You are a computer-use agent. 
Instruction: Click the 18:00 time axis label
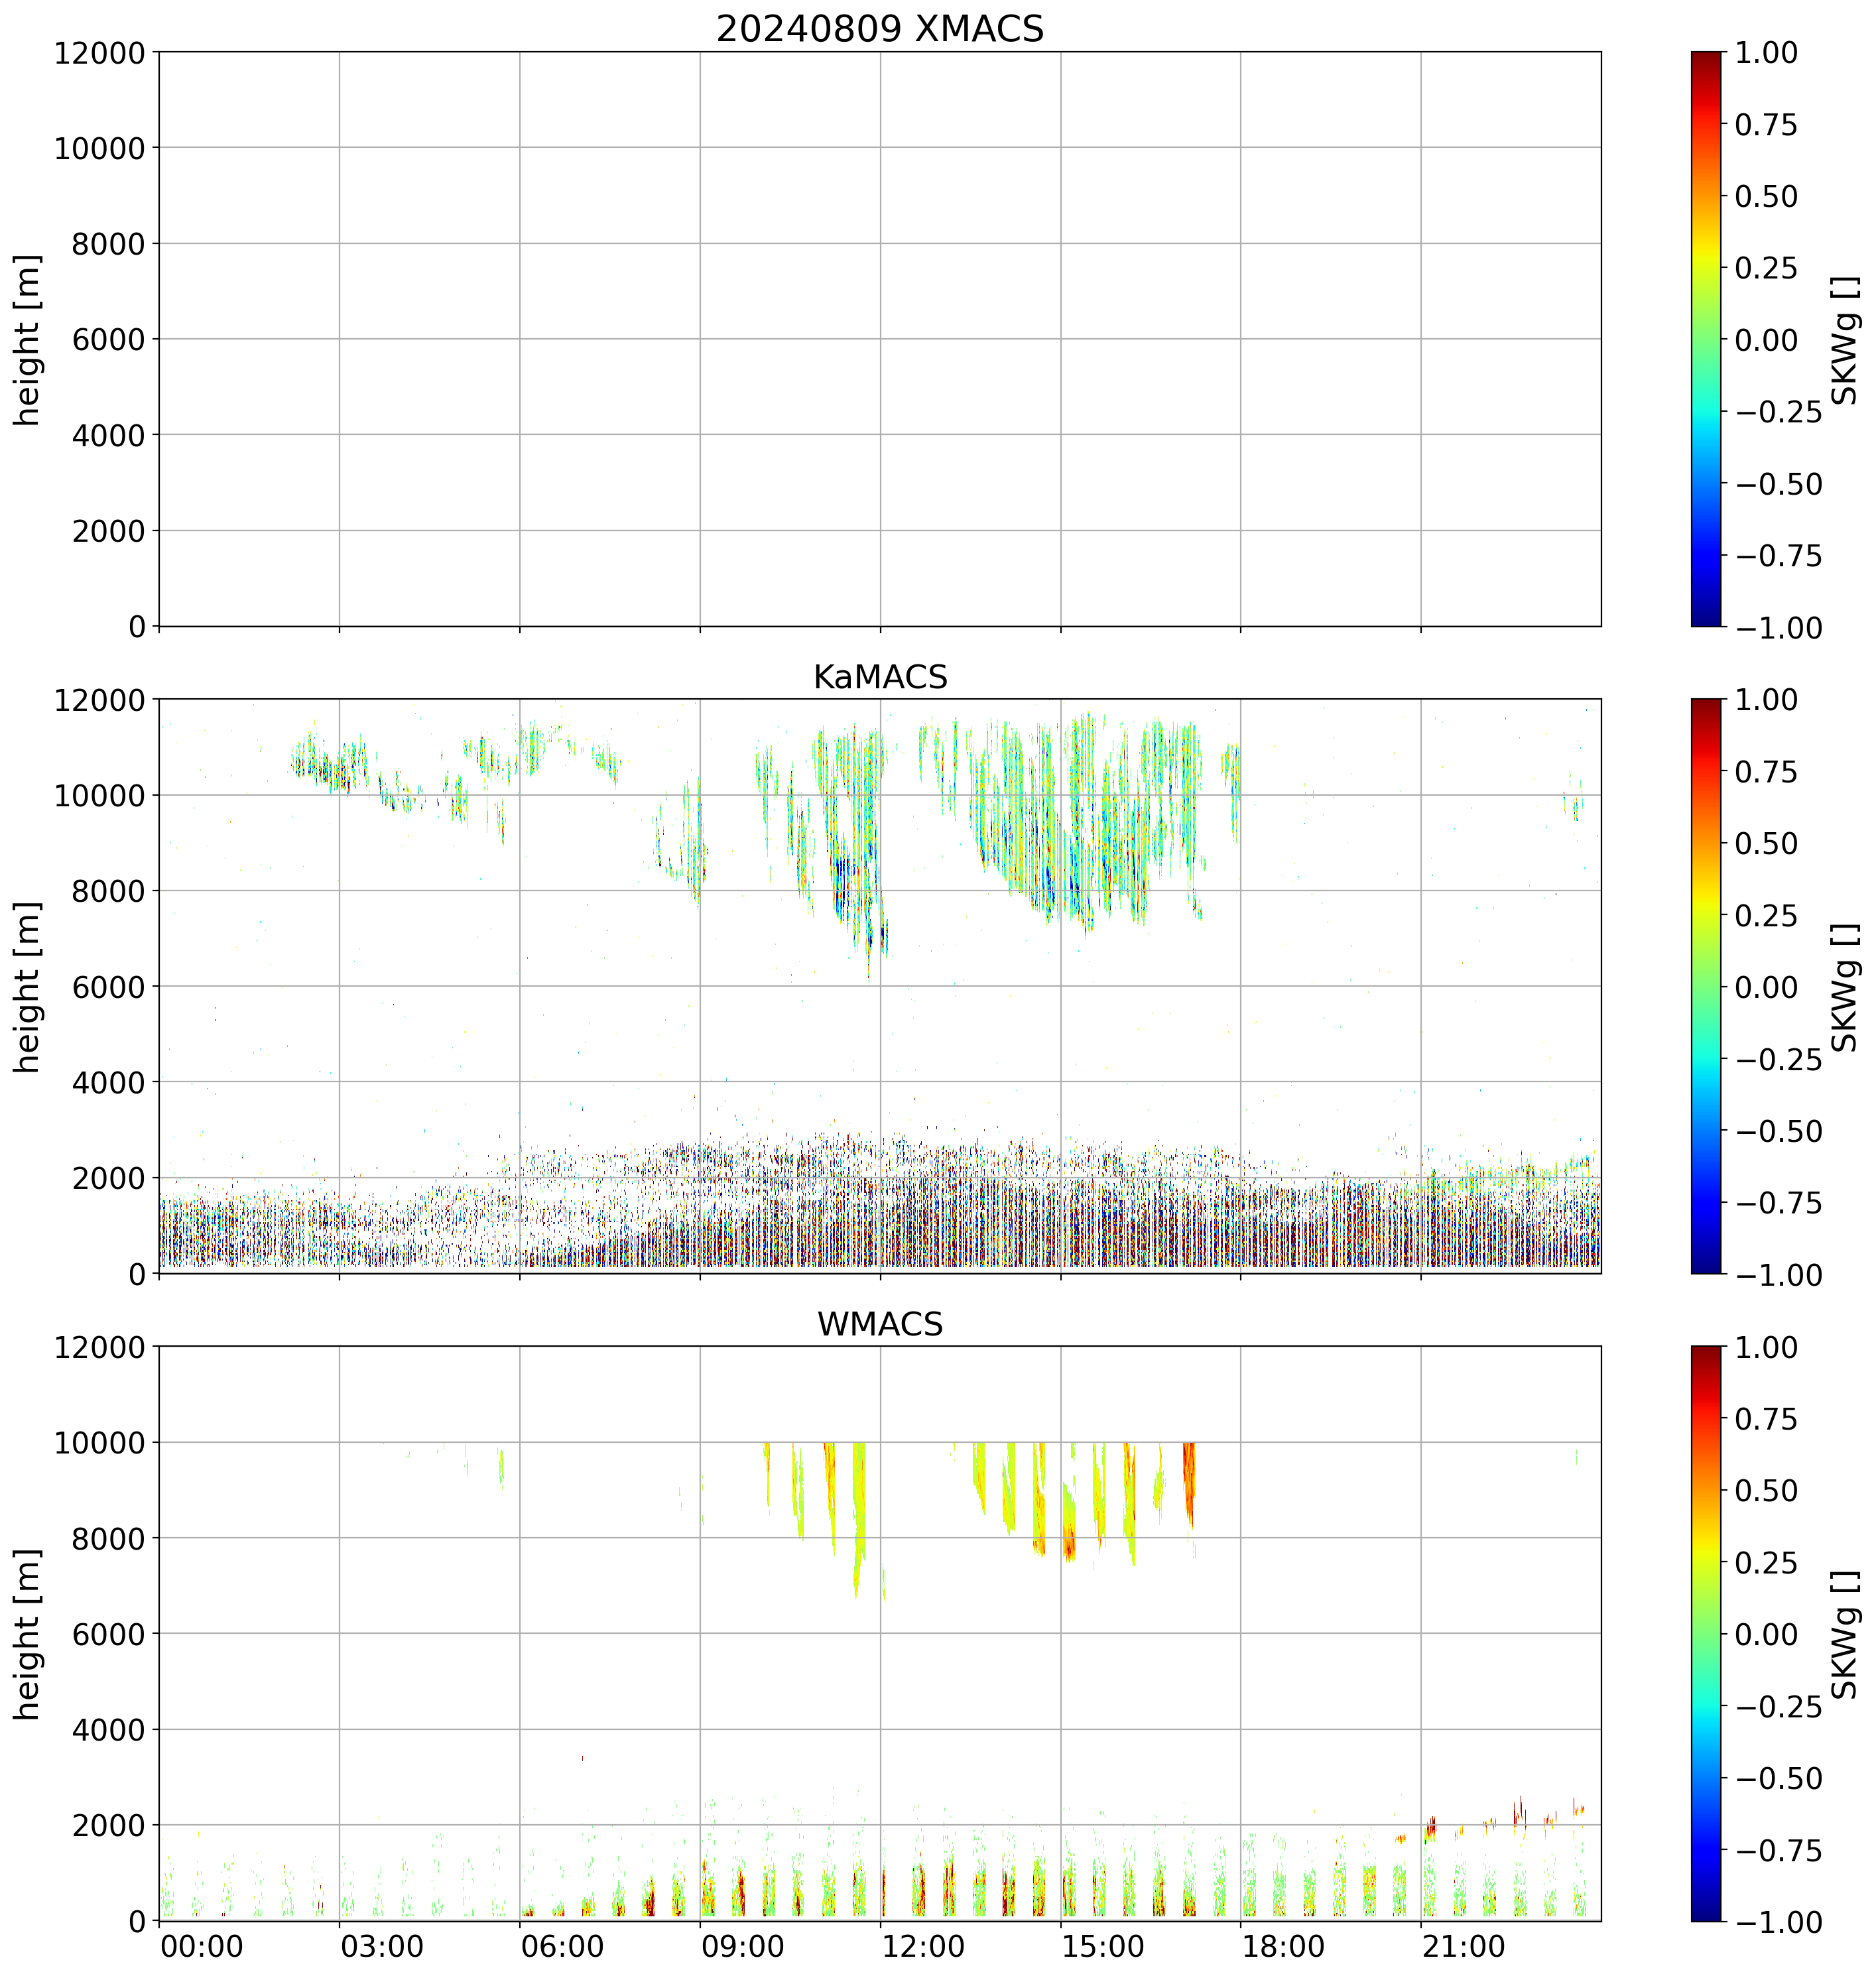pos(1284,1947)
